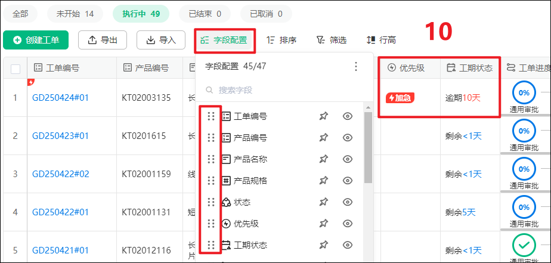551x263 pixels.
Task: Click drag handle beside 产品编号 field
Action: (x=211, y=138)
